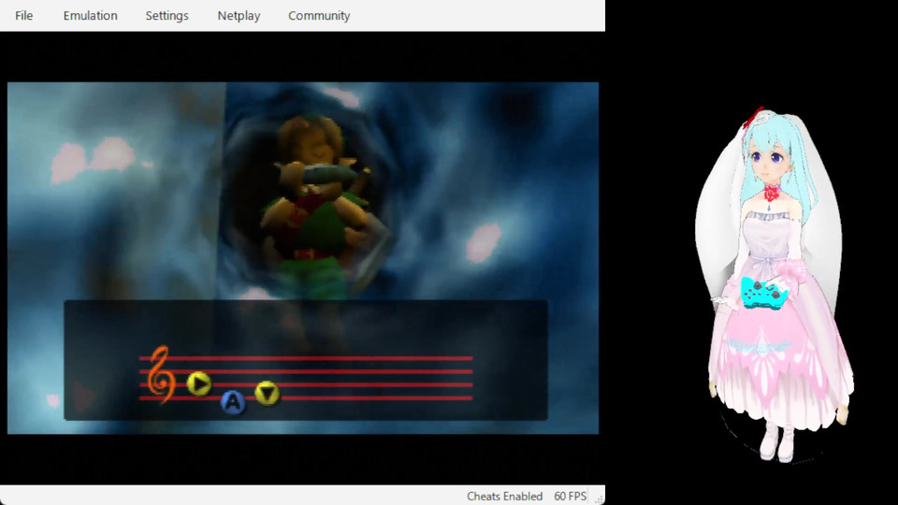The image size is (898, 505).
Task: Open the Community menu
Action: (x=319, y=16)
